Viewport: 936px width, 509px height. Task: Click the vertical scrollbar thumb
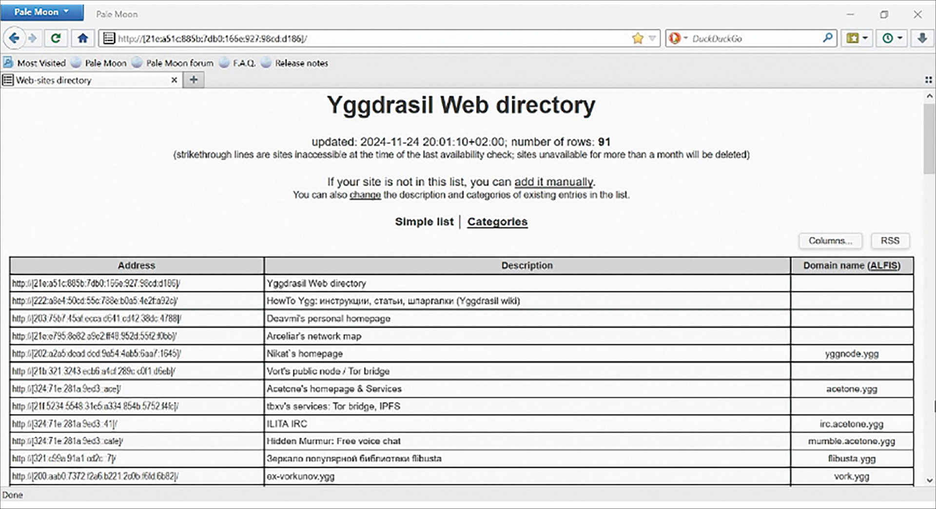pos(930,138)
